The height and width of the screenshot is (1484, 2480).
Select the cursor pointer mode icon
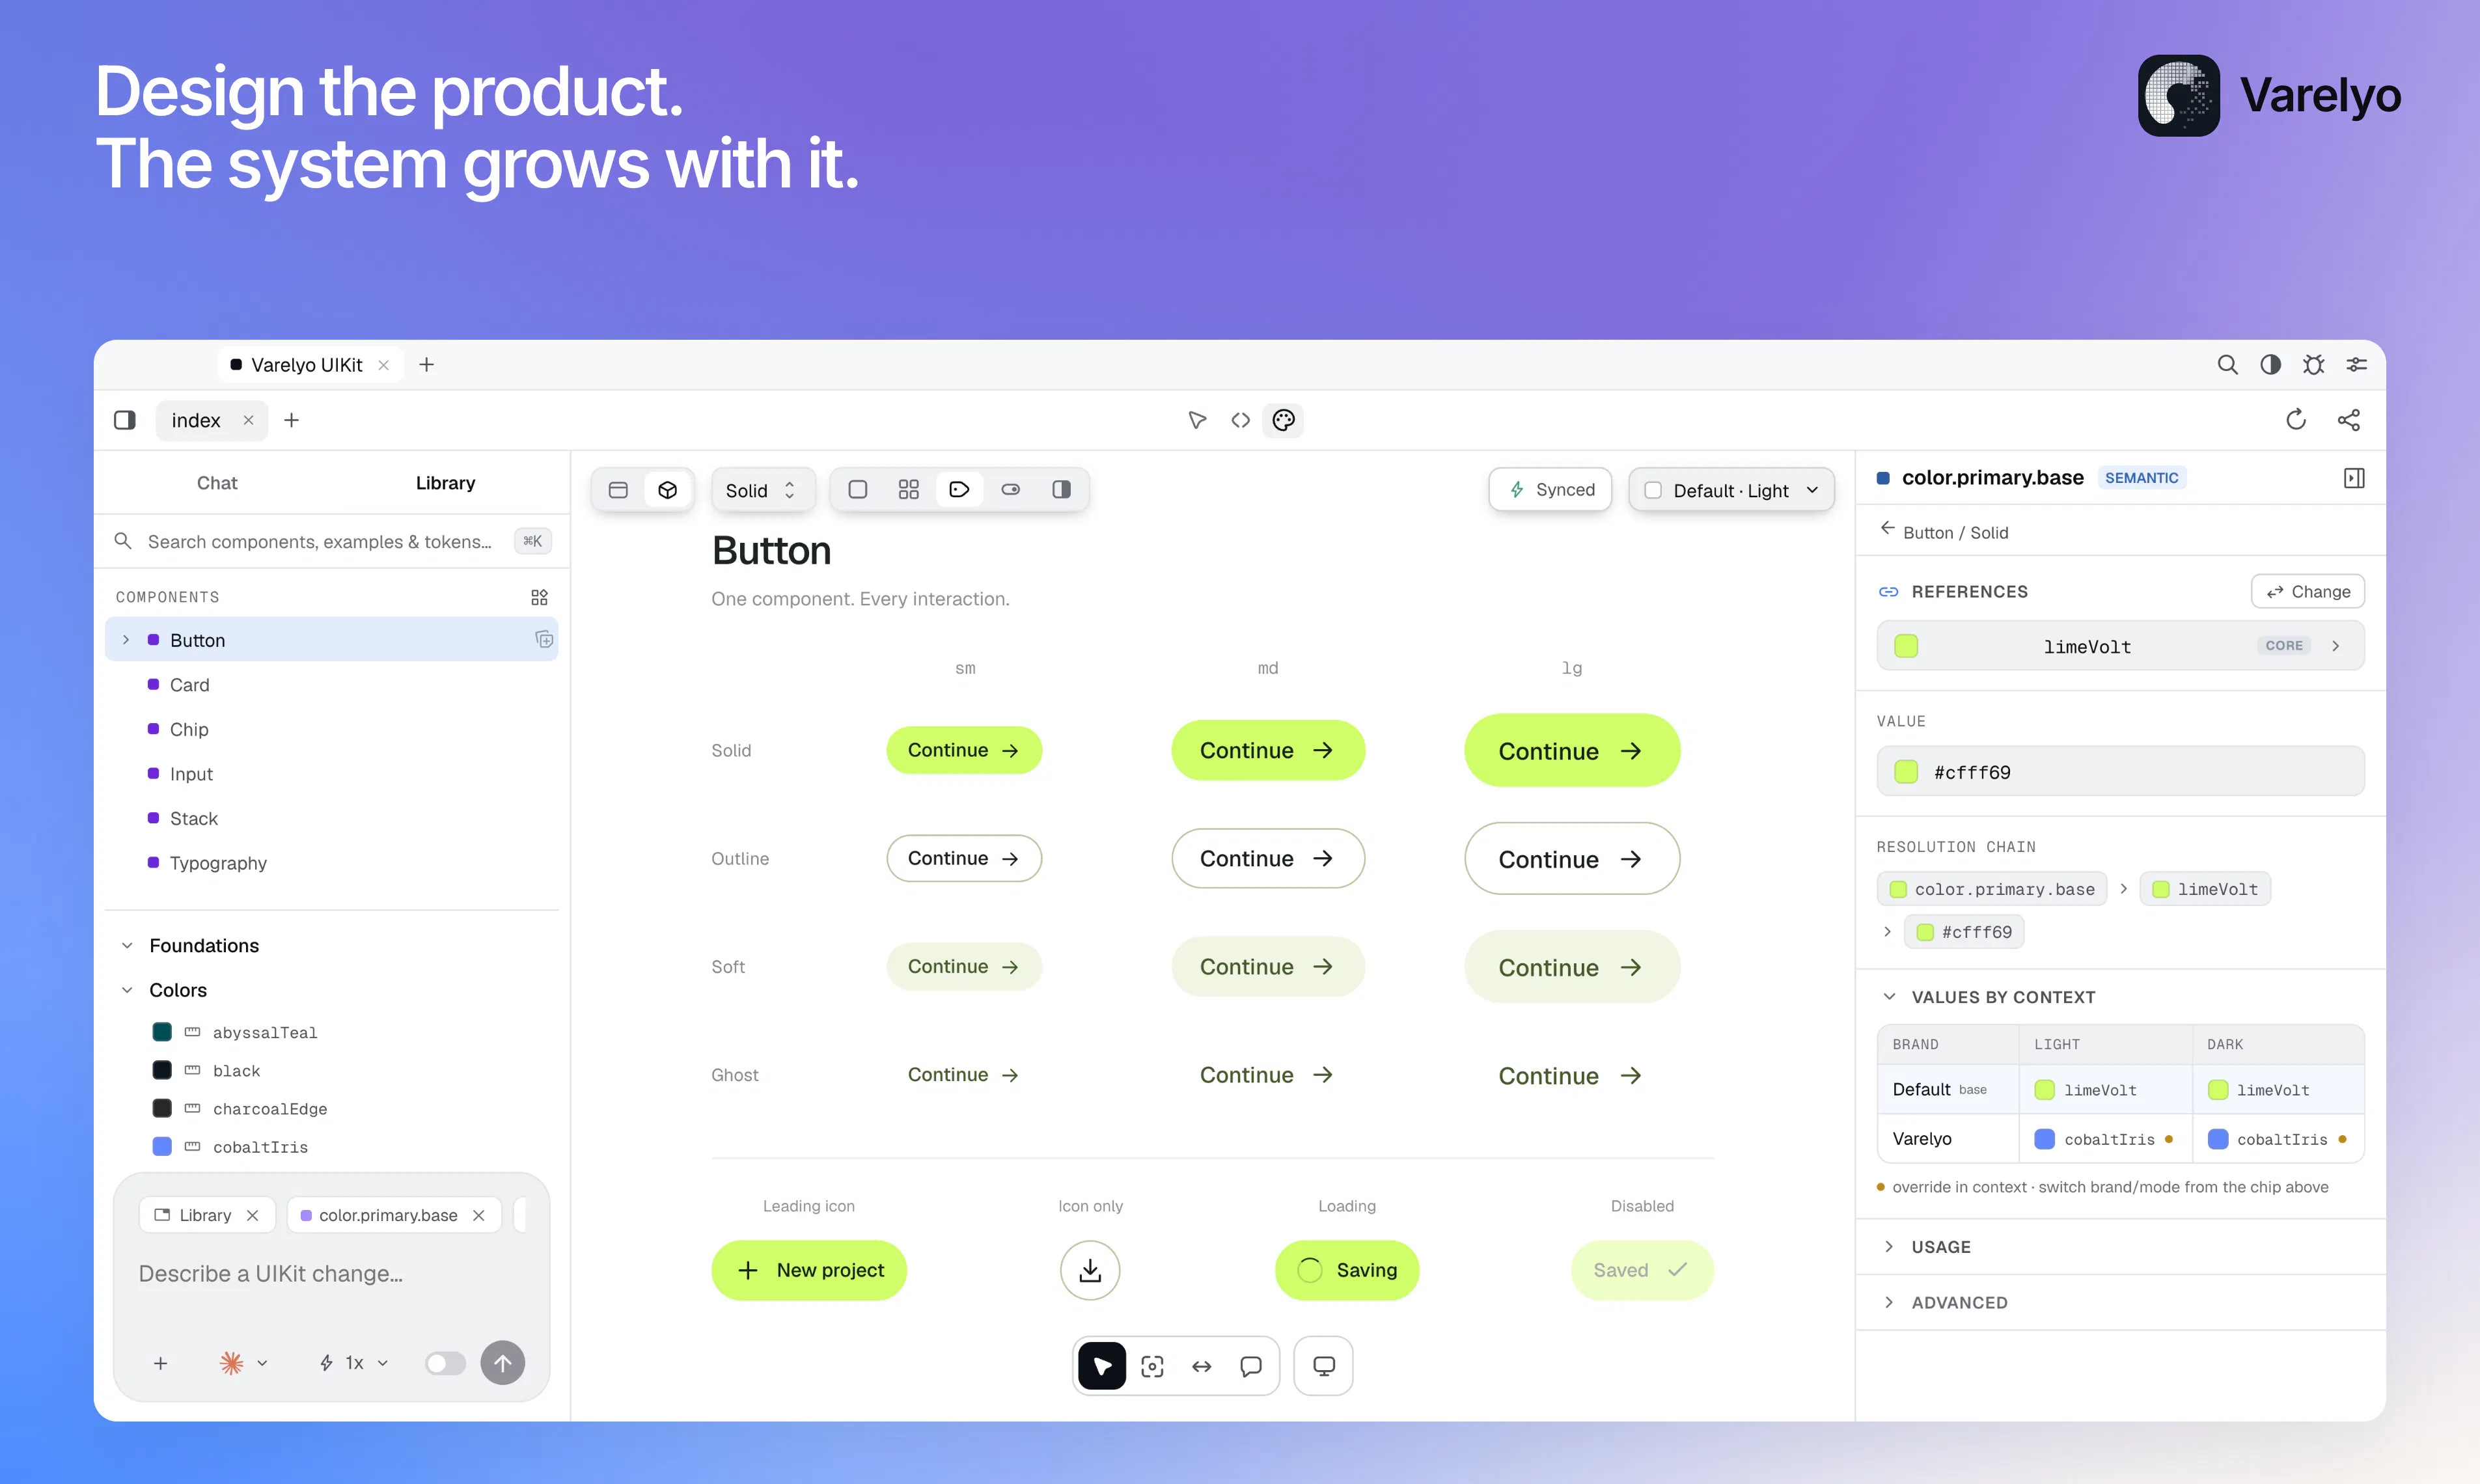pyautogui.click(x=1197, y=420)
